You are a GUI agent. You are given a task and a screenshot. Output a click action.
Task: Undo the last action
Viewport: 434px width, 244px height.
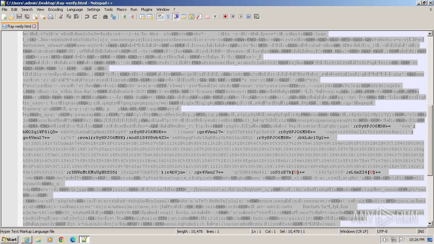(87, 17)
